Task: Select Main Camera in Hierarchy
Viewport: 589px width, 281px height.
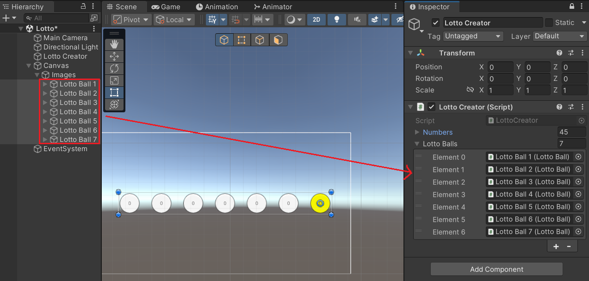Action: [x=65, y=38]
